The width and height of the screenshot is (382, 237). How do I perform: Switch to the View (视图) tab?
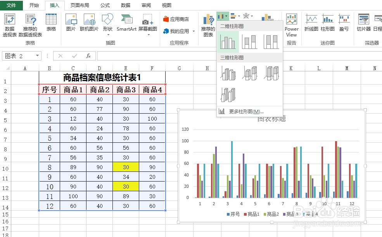tap(167, 5)
